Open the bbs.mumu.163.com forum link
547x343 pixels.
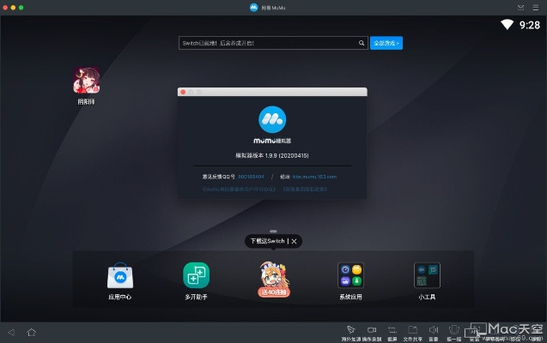[x=314, y=177]
